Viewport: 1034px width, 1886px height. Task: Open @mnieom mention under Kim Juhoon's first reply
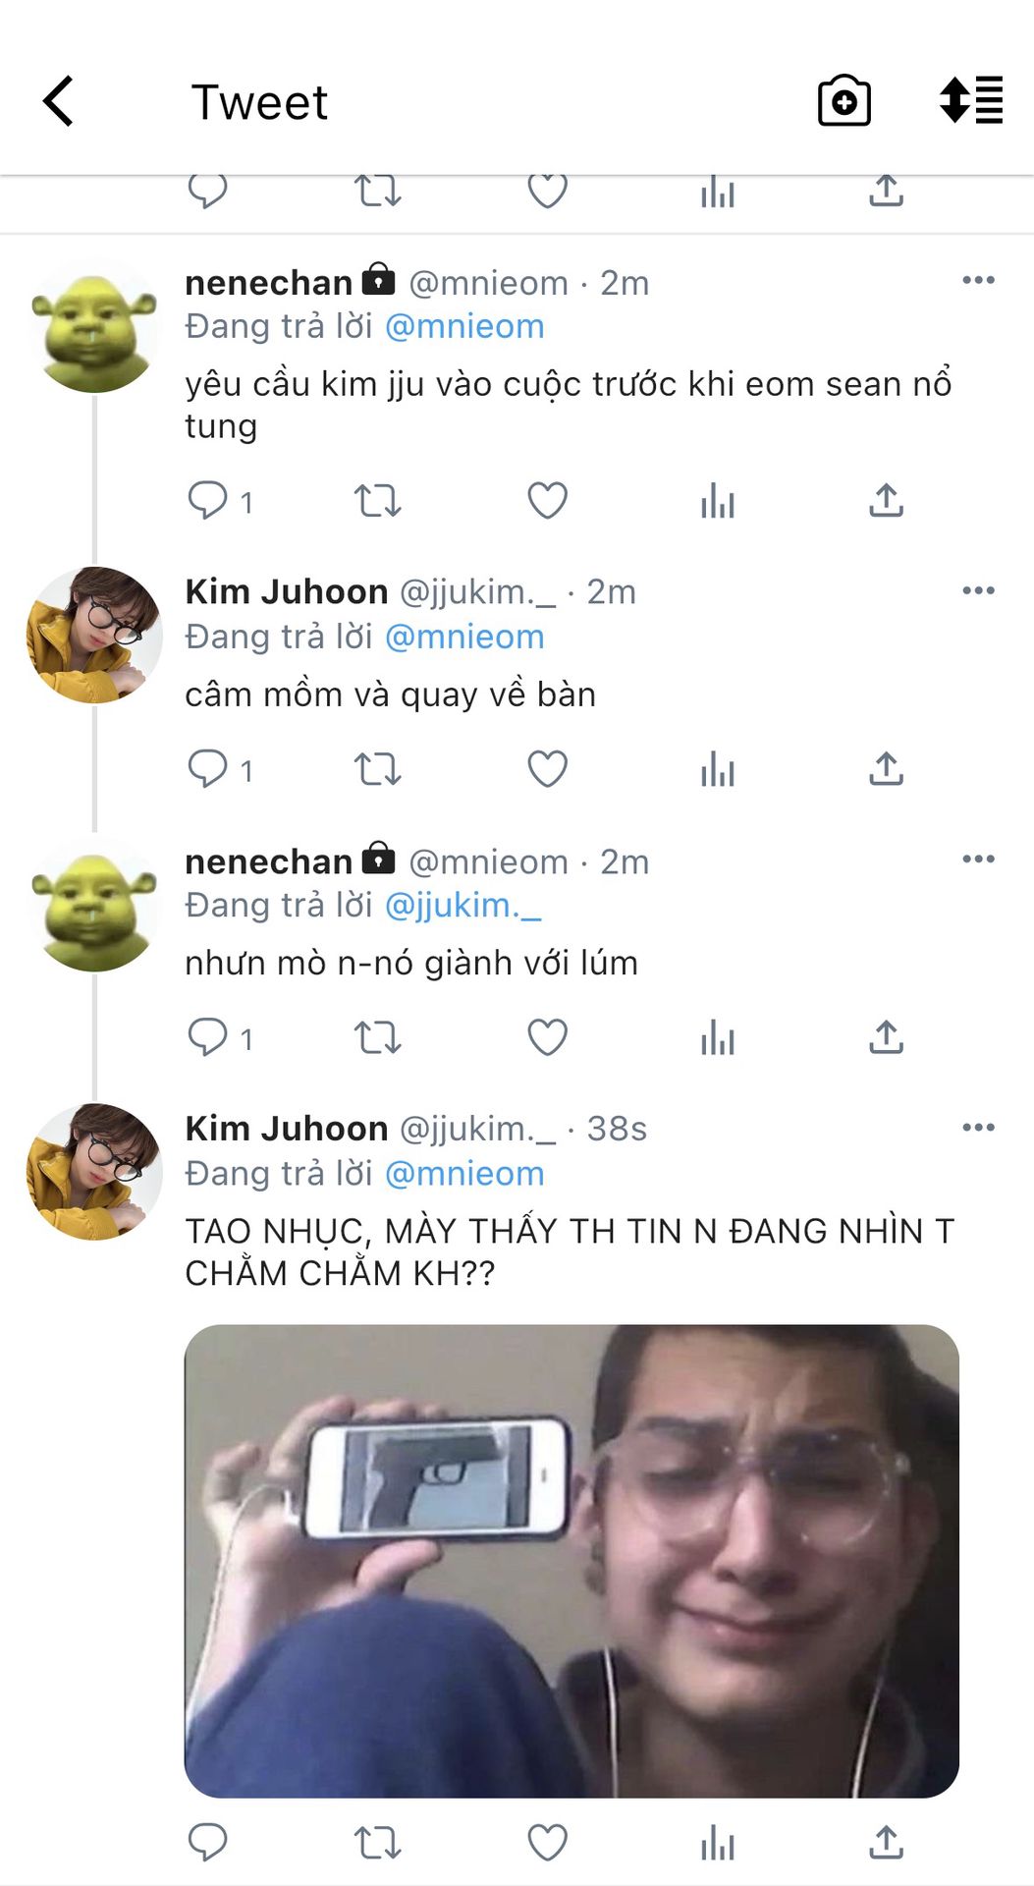pyautogui.click(x=464, y=637)
